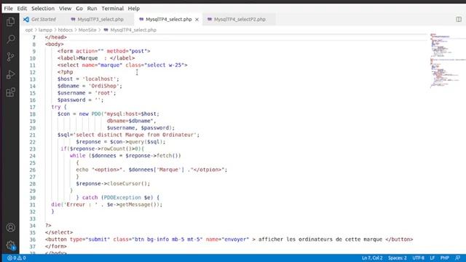
Task: Click the $username = 'root' line
Action: 87,93
